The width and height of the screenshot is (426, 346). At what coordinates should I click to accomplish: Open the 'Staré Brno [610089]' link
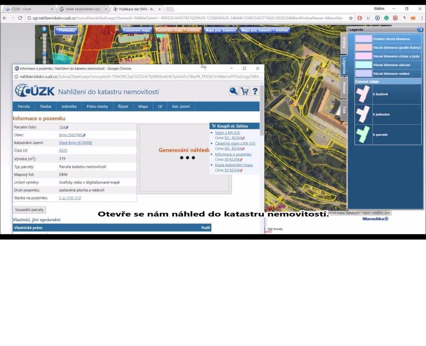pos(76,143)
